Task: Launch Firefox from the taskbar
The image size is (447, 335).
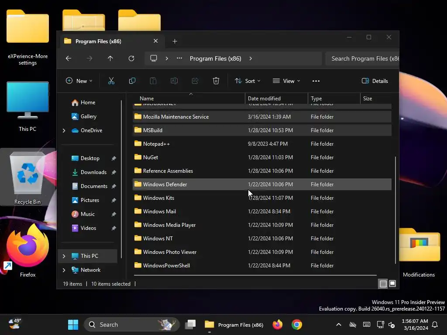Action: (277, 325)
